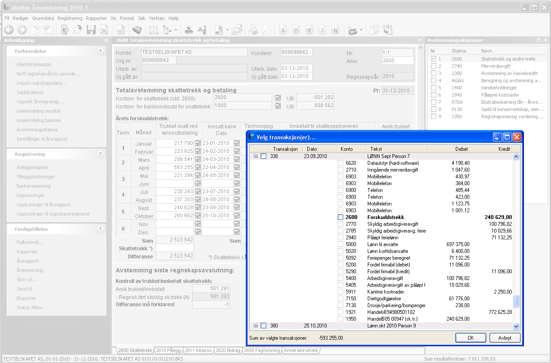The width and height of the screenshot is (551, 363).
Task: Click the OK button in dialog
Action: coord(471,338)
